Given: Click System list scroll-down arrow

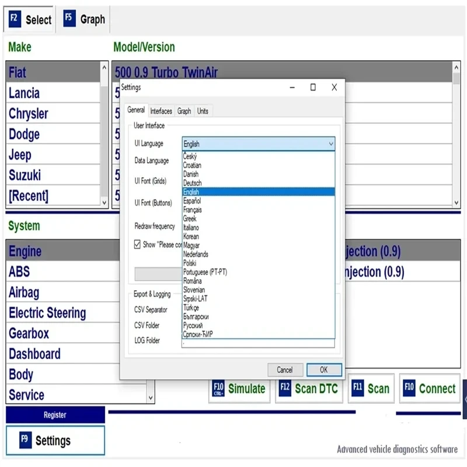Looking at the screenshot, I should [151, 398].
